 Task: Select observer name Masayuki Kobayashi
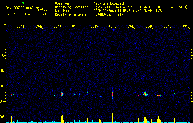click(x=110, y=3)
